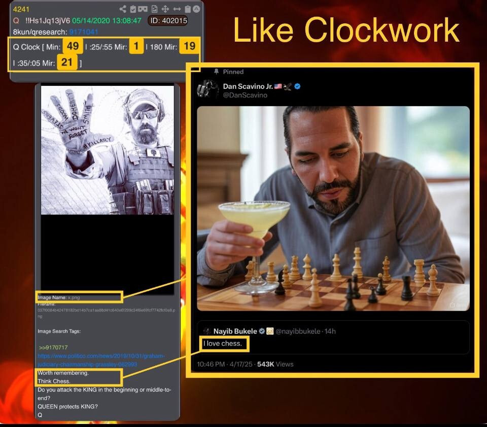Screen dimensions: 487x427
Task: Open the soldier hand image thumbnail
Action: (107, 150)
